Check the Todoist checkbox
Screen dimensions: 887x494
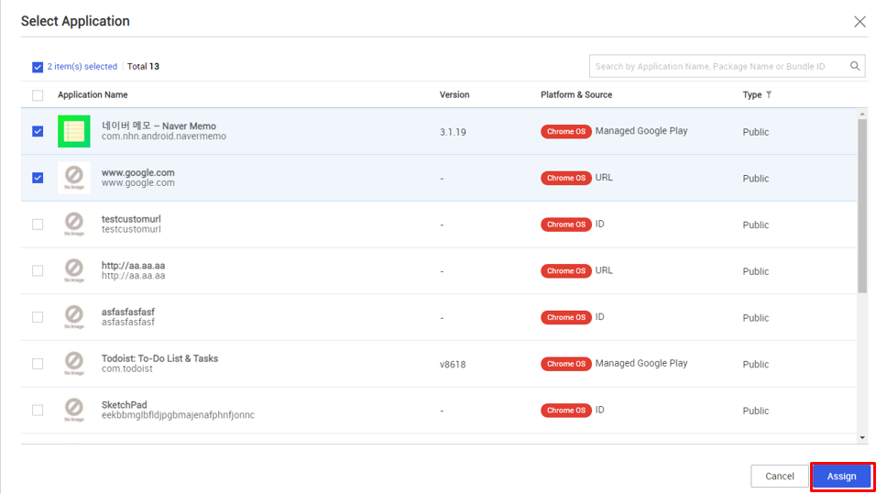[x=38, y=363]
